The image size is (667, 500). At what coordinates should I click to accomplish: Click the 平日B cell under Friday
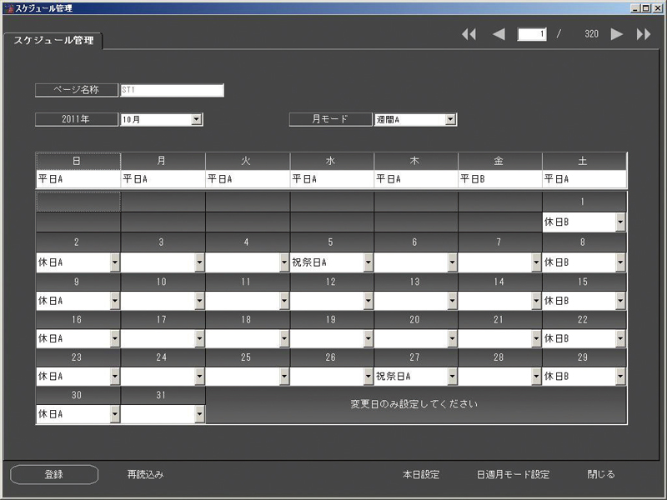(499, 179)
